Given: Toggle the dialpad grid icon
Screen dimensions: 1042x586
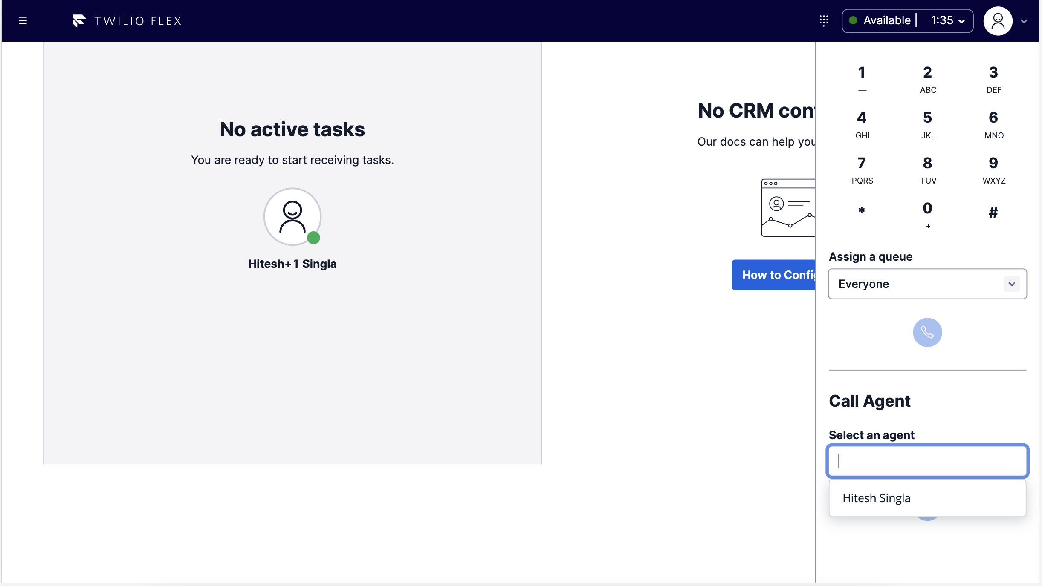Looking at the screenshot, I should coord(824,21).
